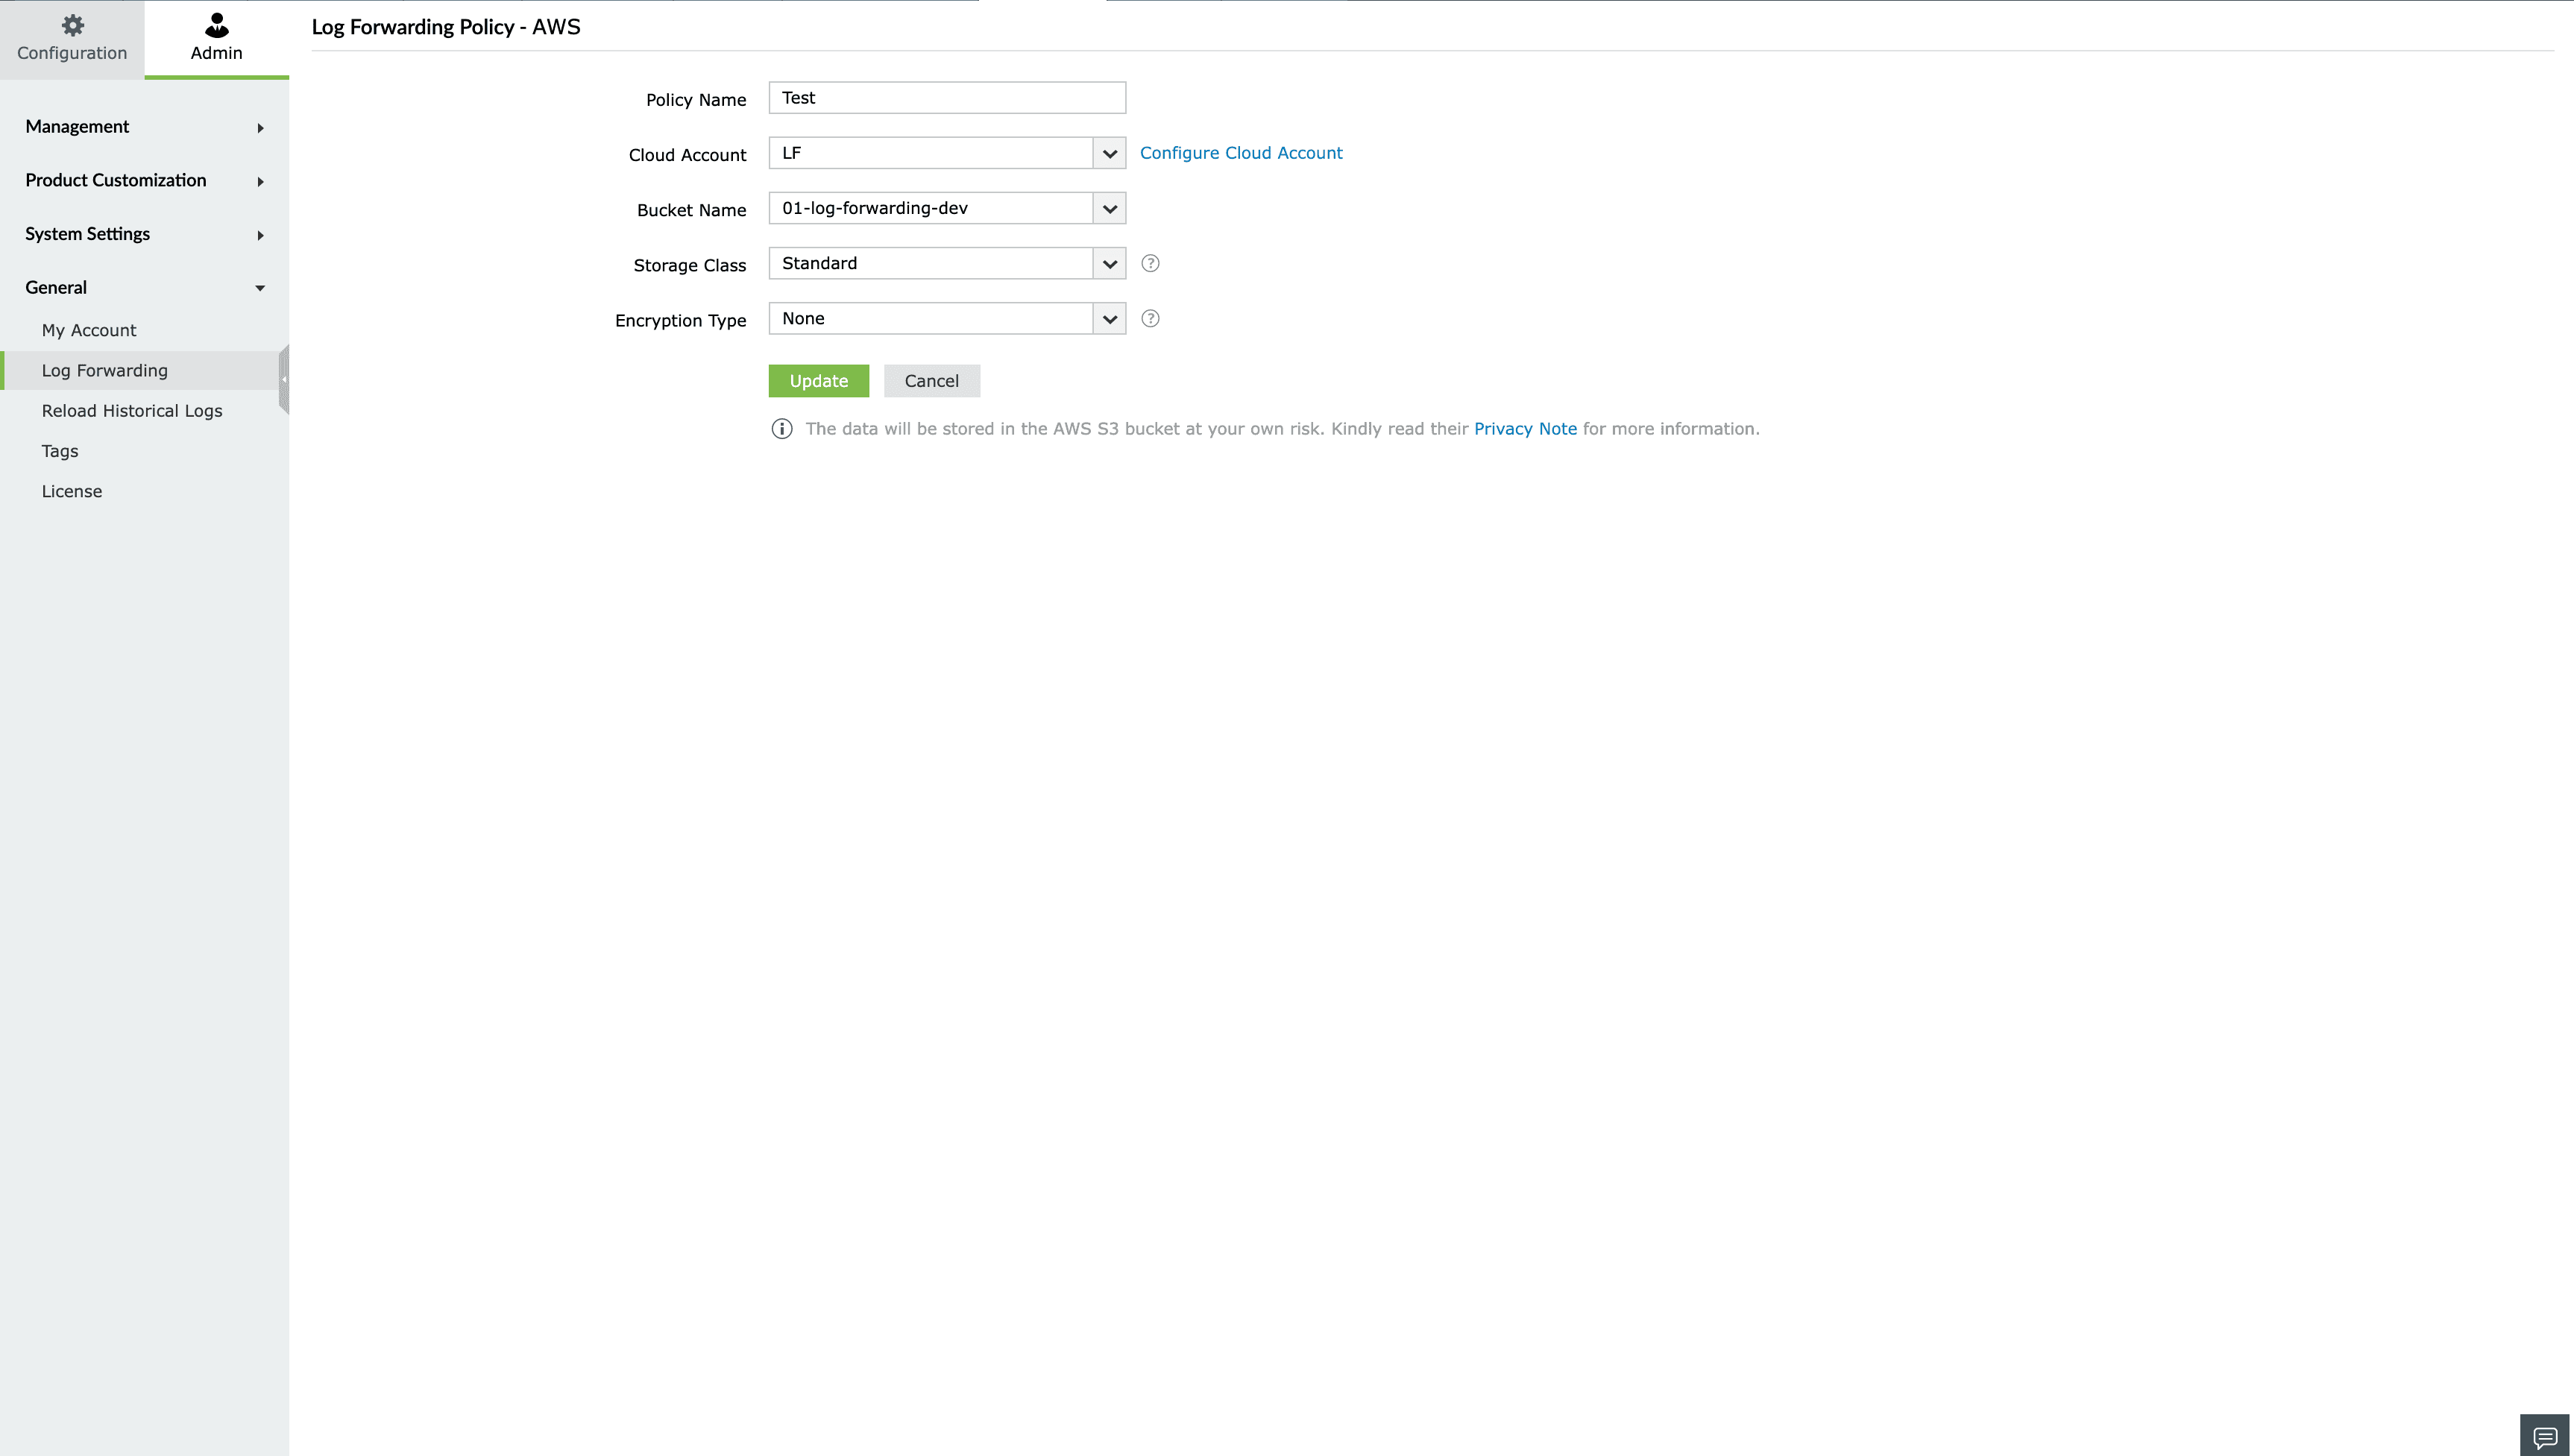Viewport: 2574px width, 1456px height.
Task: Click the Policy Name text field
Action: coord(946,98)
